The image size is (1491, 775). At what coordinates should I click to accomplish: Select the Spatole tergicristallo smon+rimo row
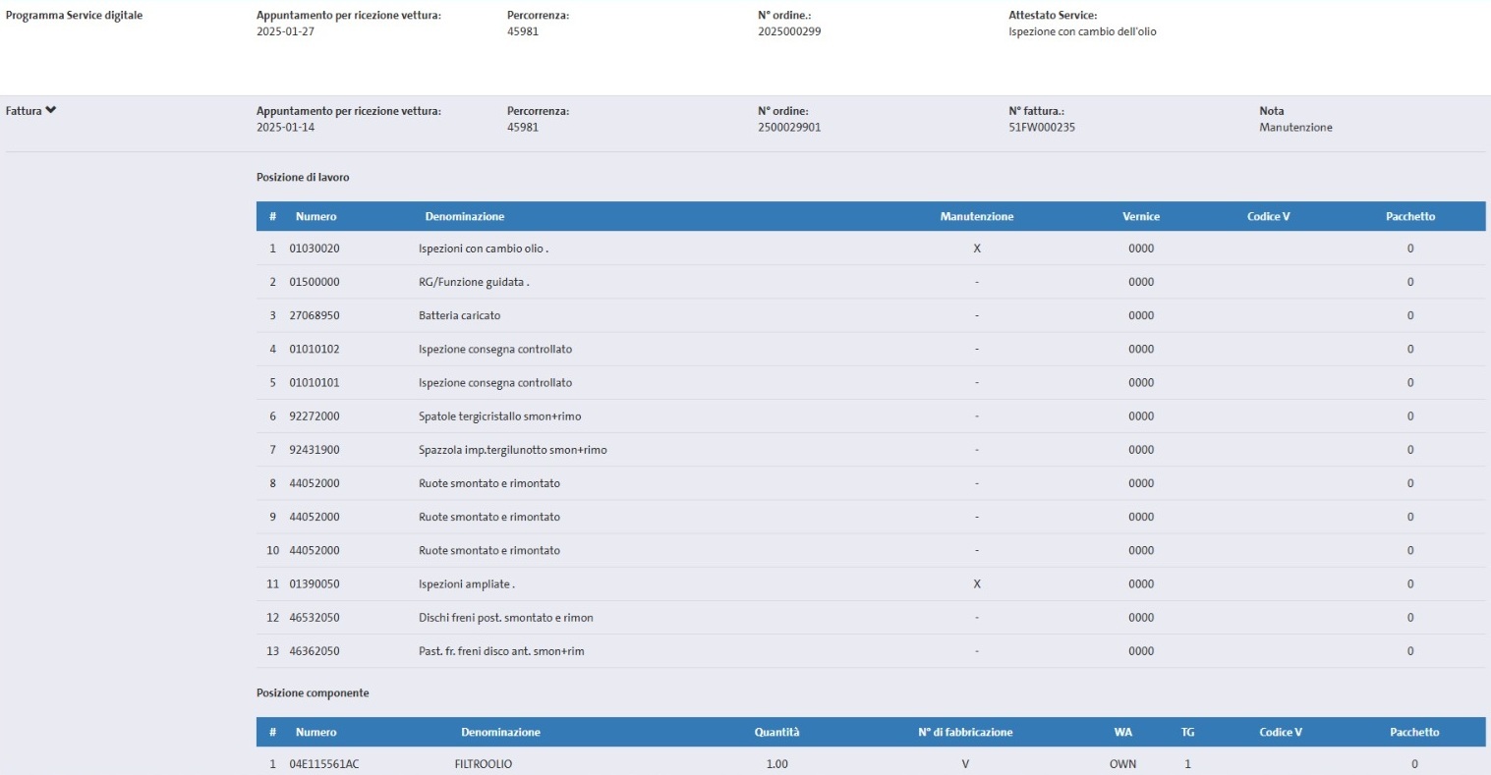[499, 416]
